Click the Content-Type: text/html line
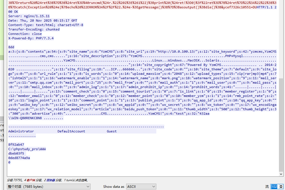The width and height of the screenshot is (285, 190). pyautogui.click(x=46, y=25)
